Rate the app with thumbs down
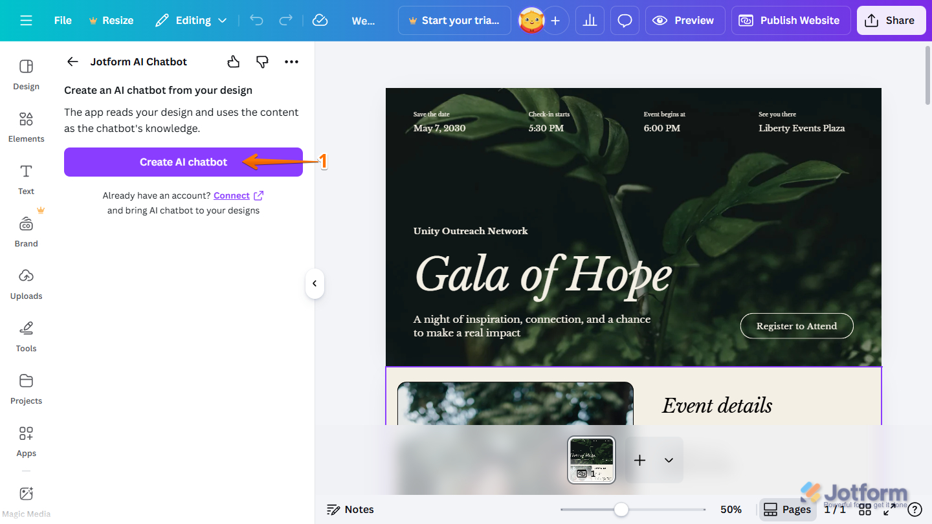Viewport: 932px width, 524px height. [x=262, y=61]
